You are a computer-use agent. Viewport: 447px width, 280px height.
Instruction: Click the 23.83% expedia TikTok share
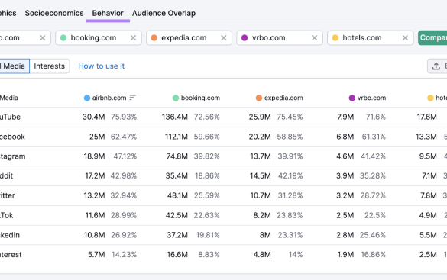pos(290,215)
